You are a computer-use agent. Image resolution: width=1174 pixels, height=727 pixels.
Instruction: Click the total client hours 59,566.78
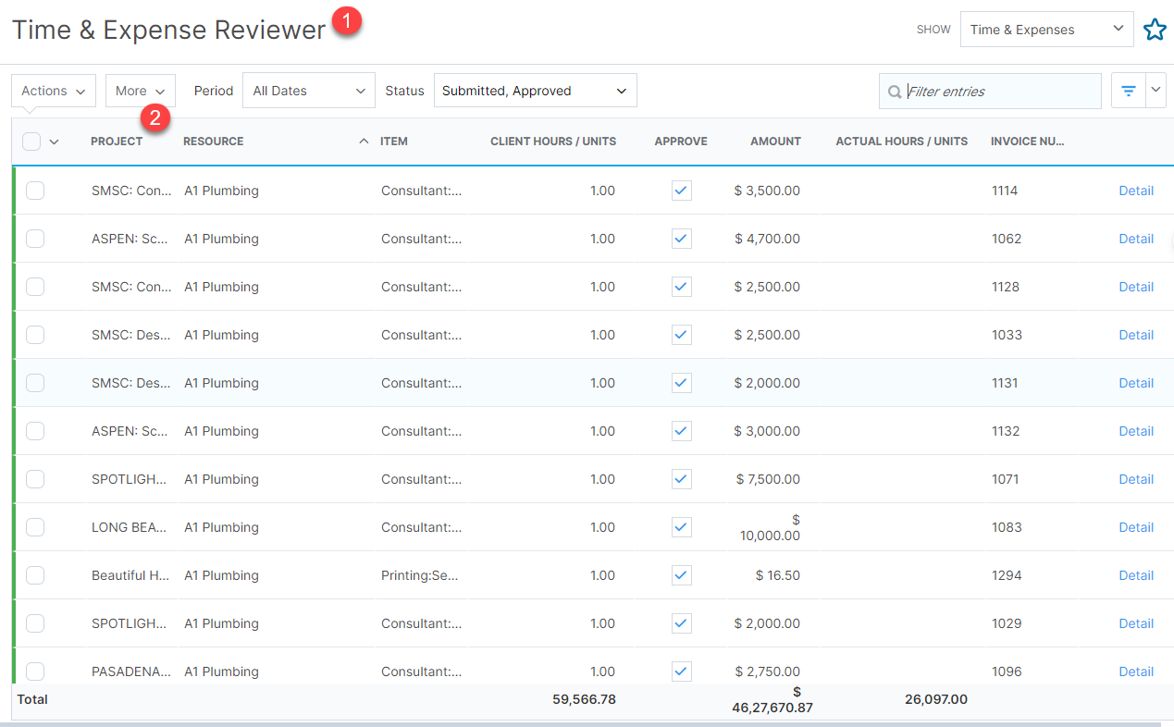click(x=584, y=699)
